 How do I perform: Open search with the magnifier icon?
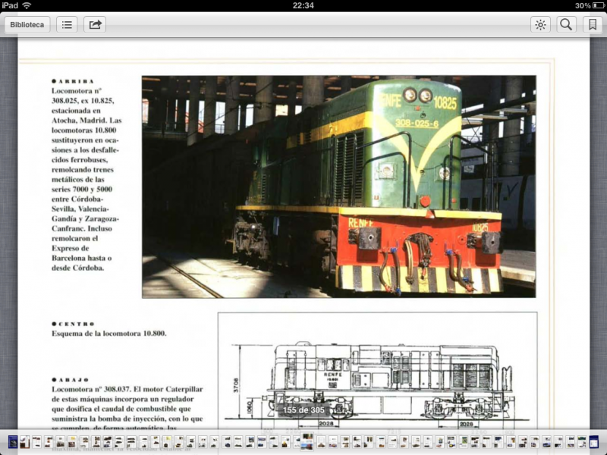pyautogui.click(x=566, y=25)
